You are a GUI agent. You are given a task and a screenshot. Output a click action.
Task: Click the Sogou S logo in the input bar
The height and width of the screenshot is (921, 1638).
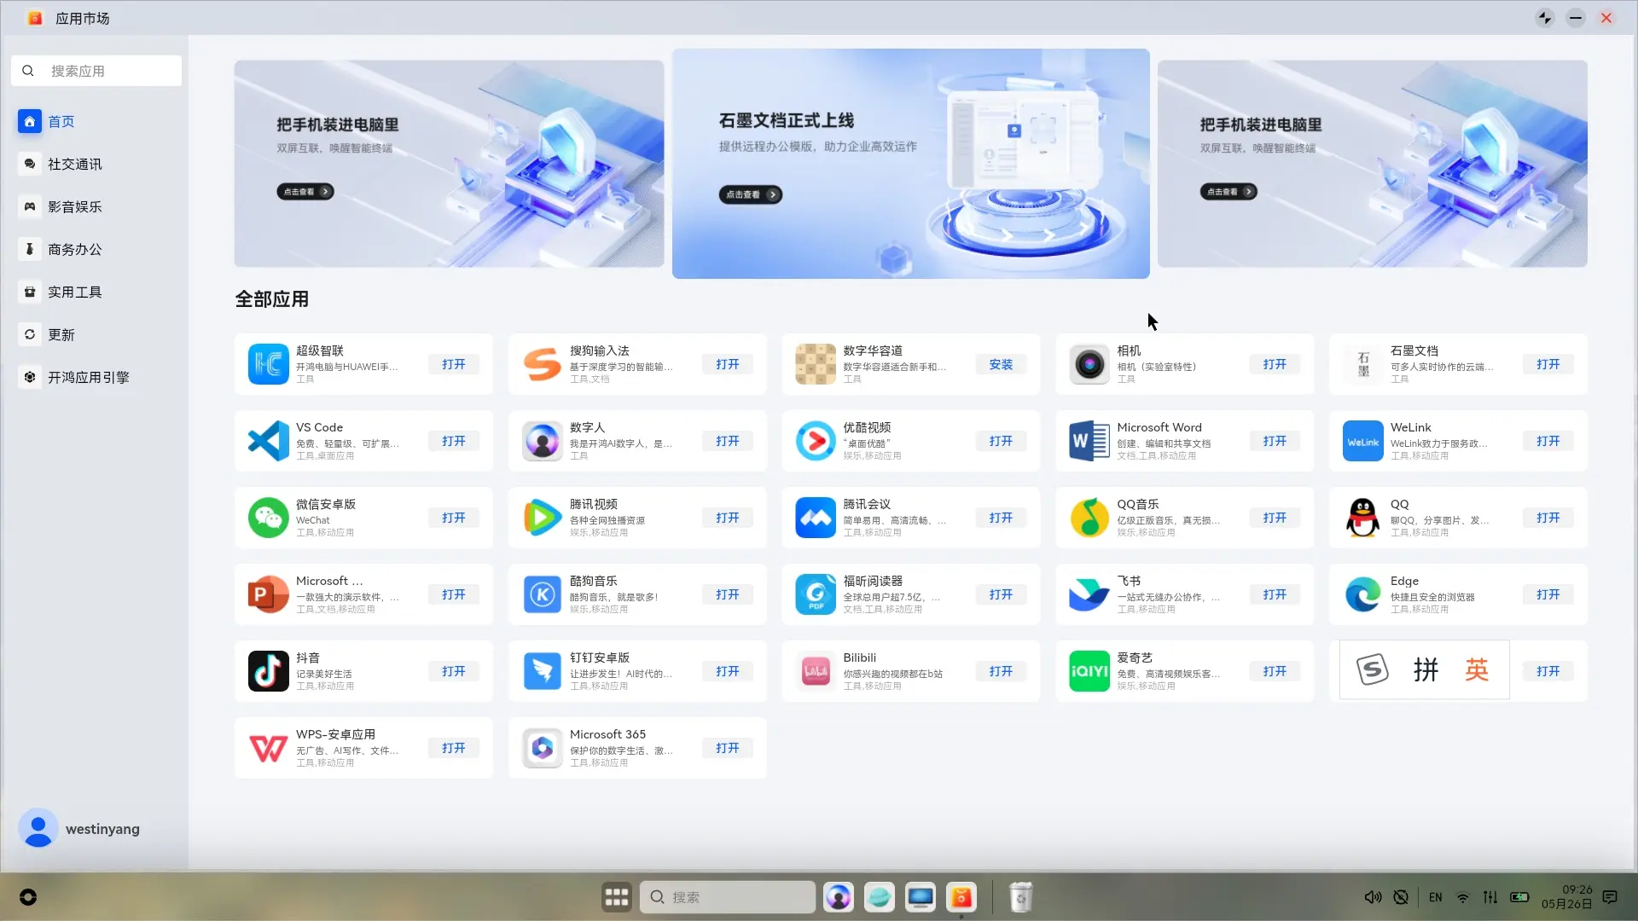click(x=1373, y=670)
